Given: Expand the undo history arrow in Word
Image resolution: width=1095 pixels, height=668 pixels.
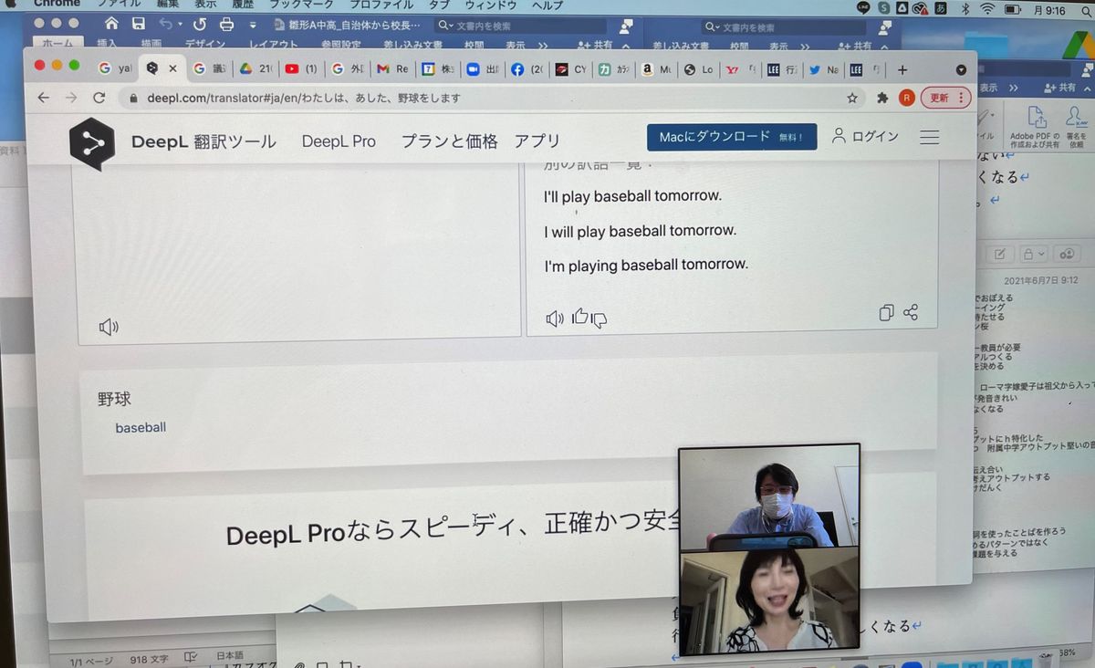Looking at the screenshot, I should [x=180, y=25].
